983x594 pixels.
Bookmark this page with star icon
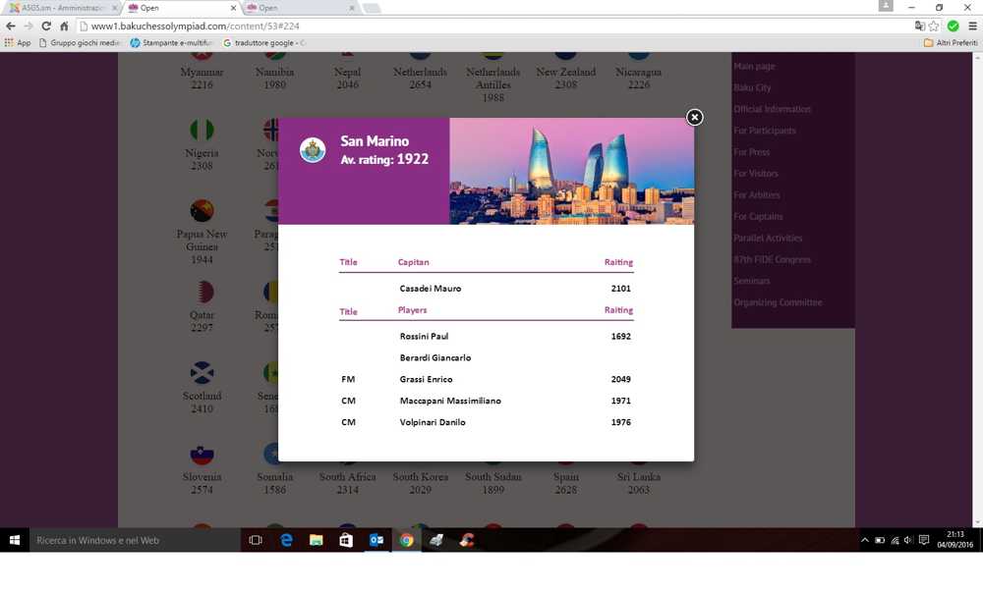tap(934, 27)
